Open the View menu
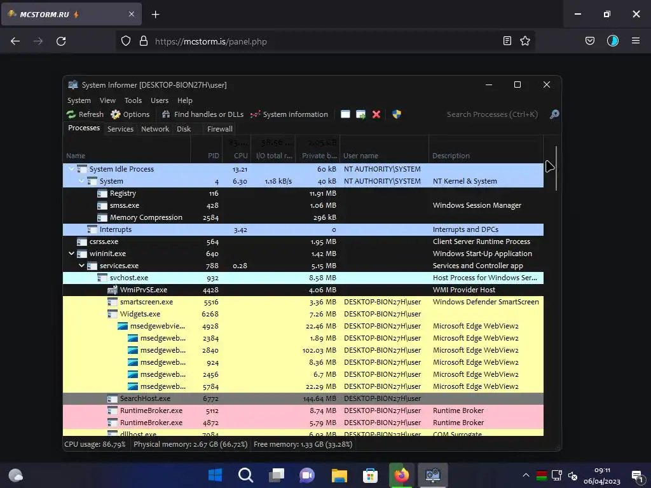Image resolution: width=651 pixels, height=488 pixels. click(107, 100)
